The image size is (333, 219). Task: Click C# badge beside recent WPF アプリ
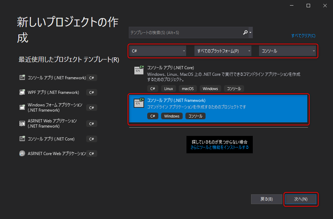coord(92,92)
